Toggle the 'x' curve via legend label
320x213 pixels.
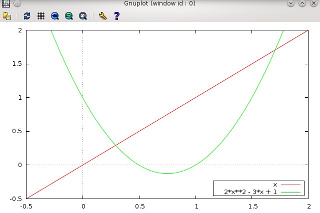pos(275,185)
